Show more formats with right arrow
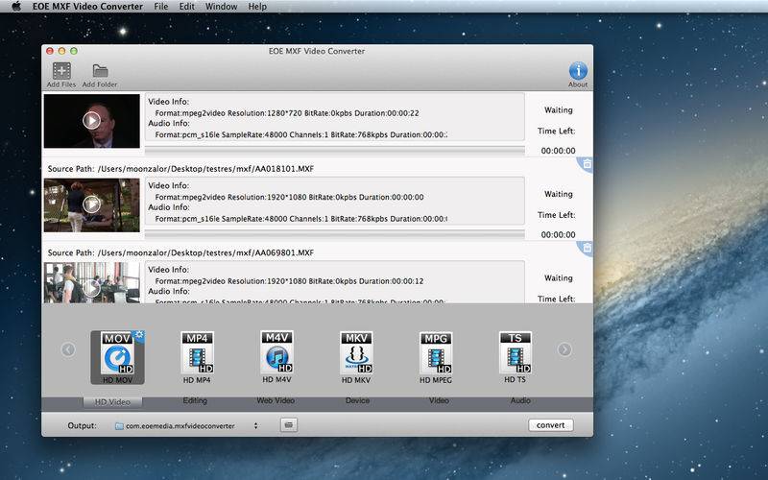 click(564, 349)
